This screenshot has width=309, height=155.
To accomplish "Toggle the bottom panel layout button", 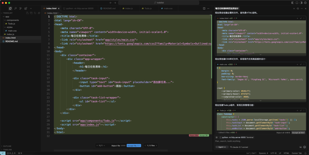I will point(297,3).
